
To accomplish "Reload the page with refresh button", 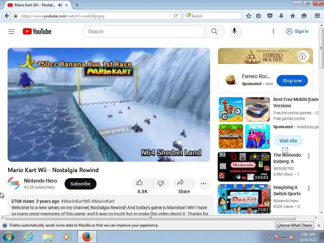I will (x=176, y=16).
